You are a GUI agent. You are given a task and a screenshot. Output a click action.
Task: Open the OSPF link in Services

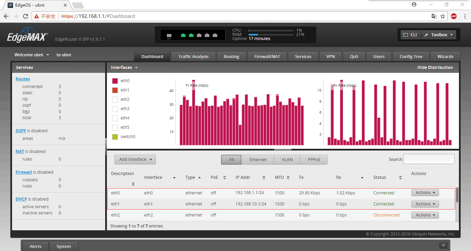[x=21, y=131]
